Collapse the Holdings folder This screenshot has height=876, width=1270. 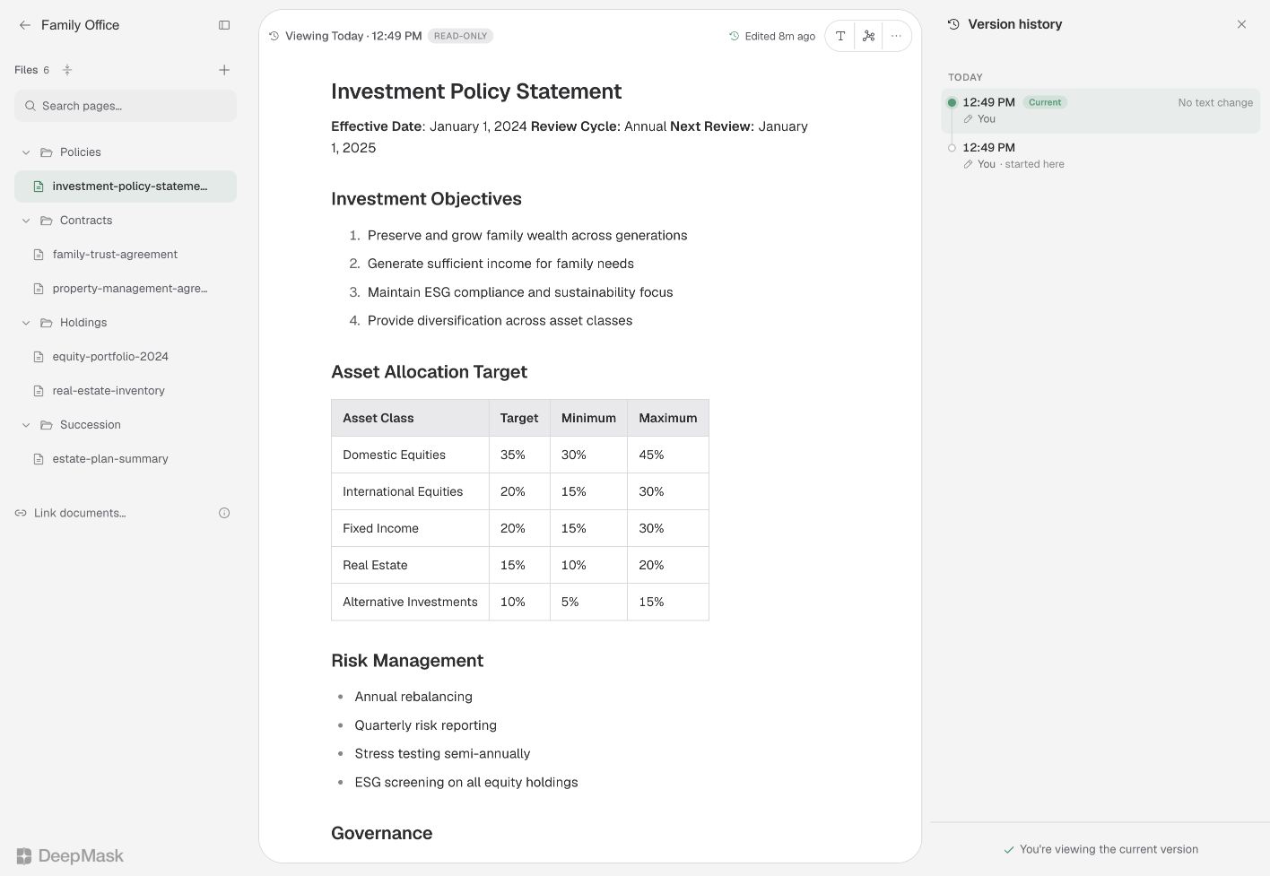(x=26, y=323)
